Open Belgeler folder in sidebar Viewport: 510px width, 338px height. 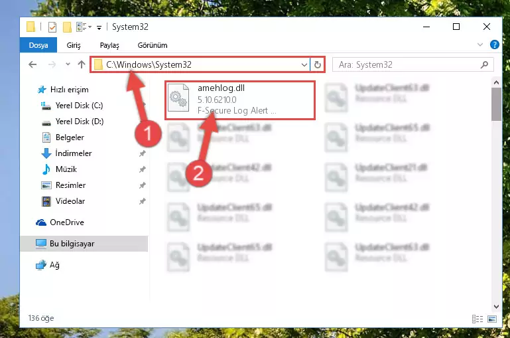[x=70, y=137]
